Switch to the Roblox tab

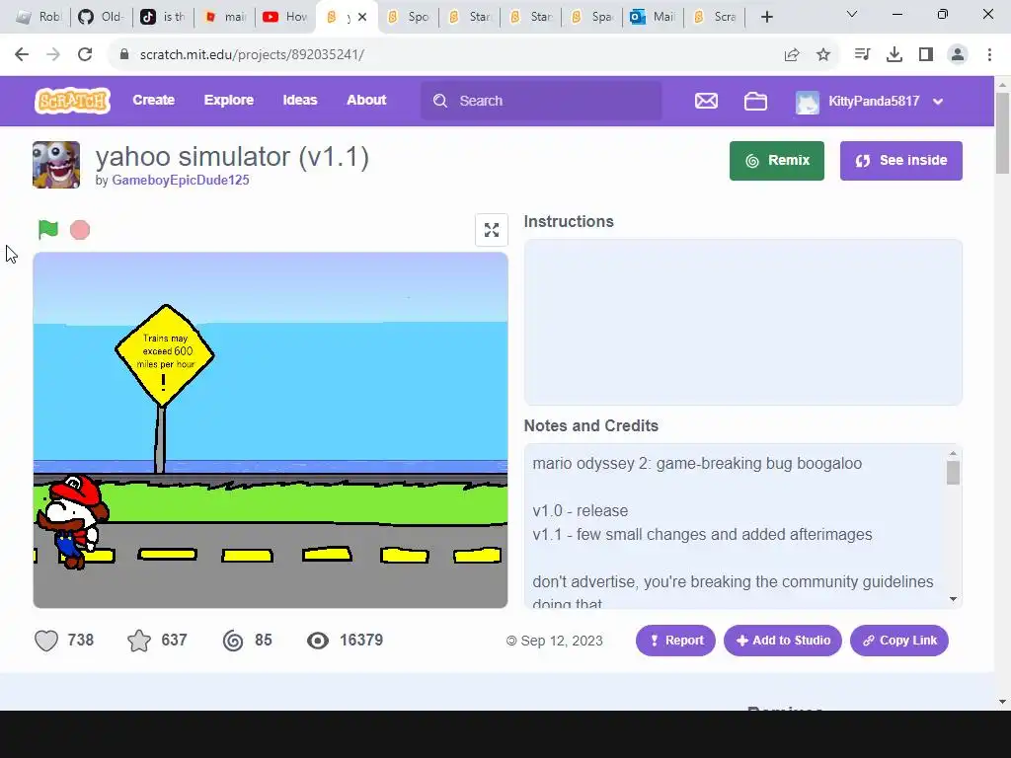[x=39, y=17]
